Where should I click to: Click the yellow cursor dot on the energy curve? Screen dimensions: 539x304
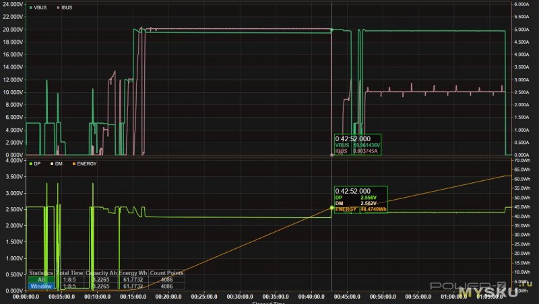tap(331, 207)
